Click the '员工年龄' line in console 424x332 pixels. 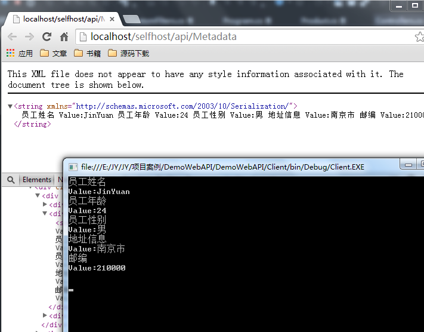point(87,201)
